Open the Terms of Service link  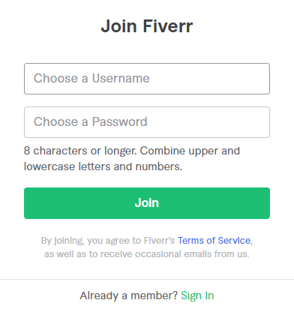[214, 241]
